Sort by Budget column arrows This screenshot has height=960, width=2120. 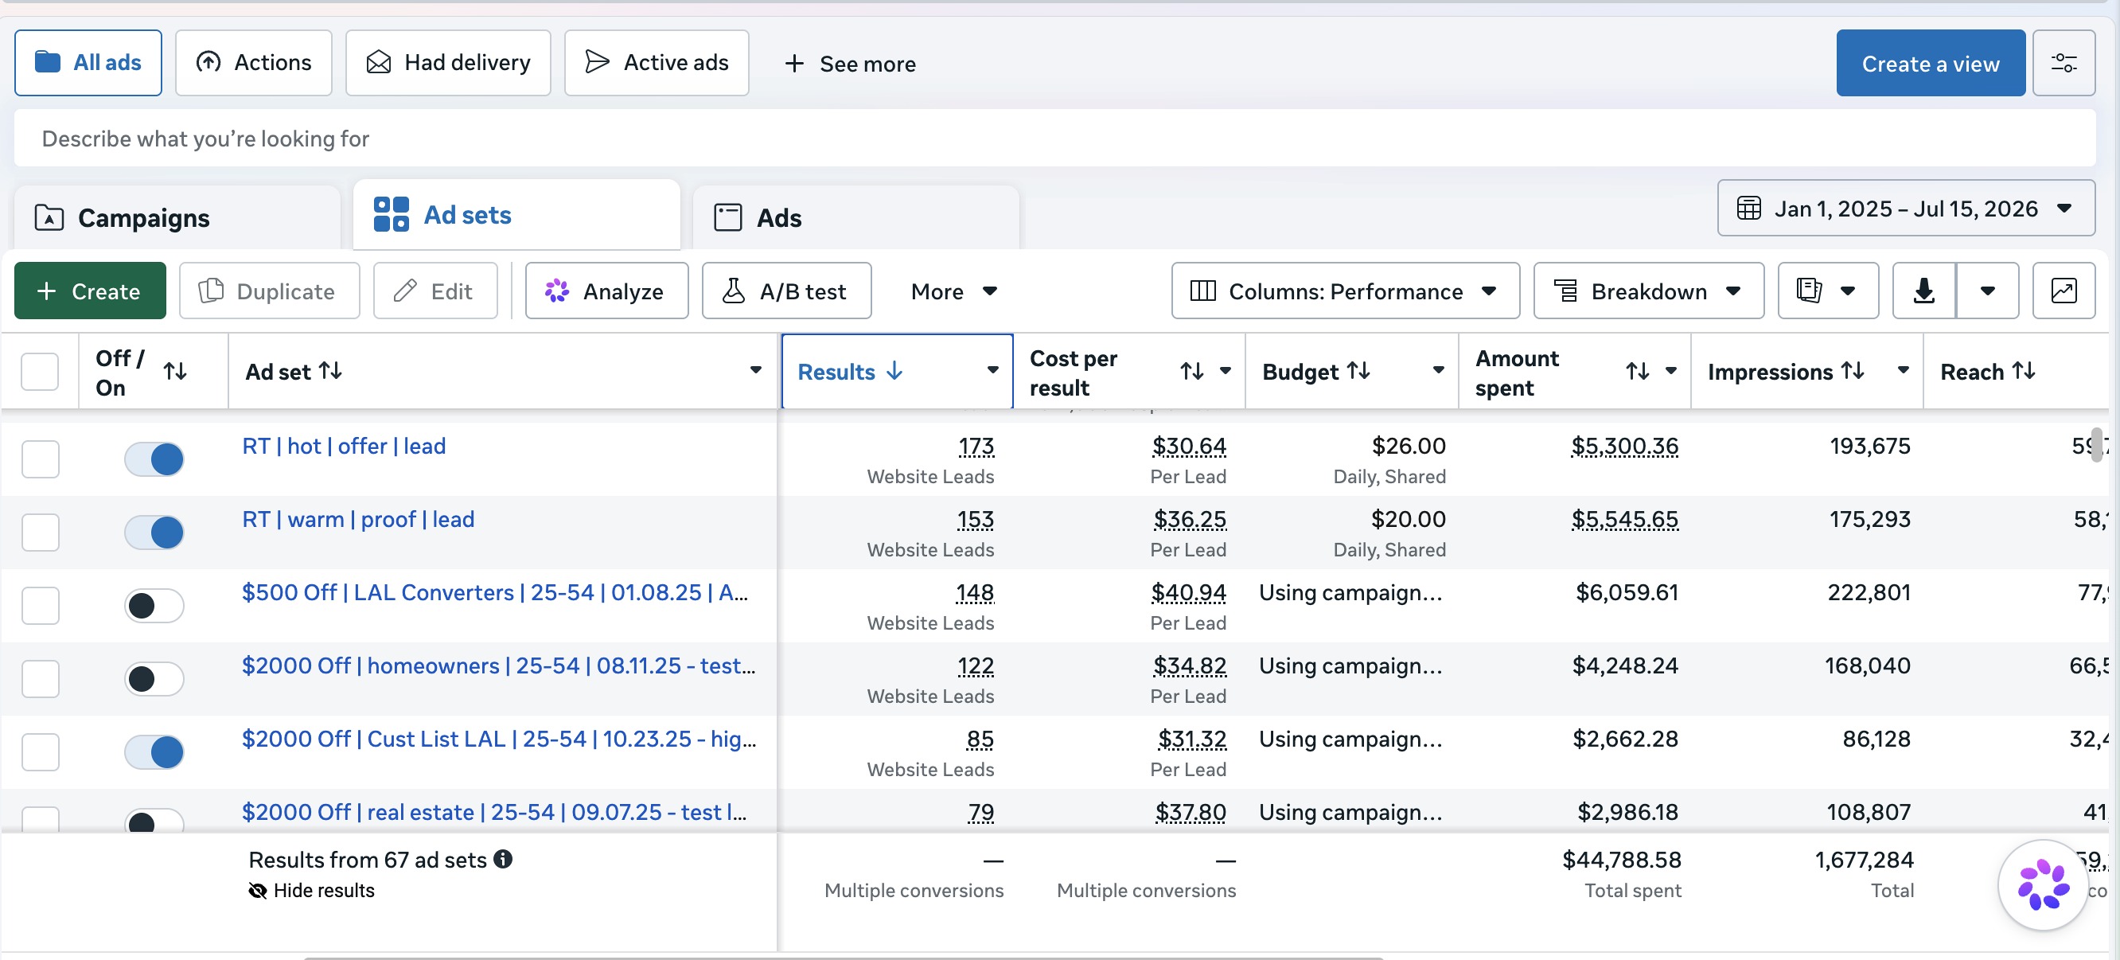pos(1358,370)
